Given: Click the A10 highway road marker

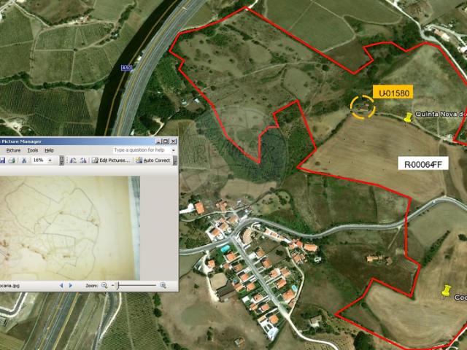Looking at the screenshot, I should point(126,68).
